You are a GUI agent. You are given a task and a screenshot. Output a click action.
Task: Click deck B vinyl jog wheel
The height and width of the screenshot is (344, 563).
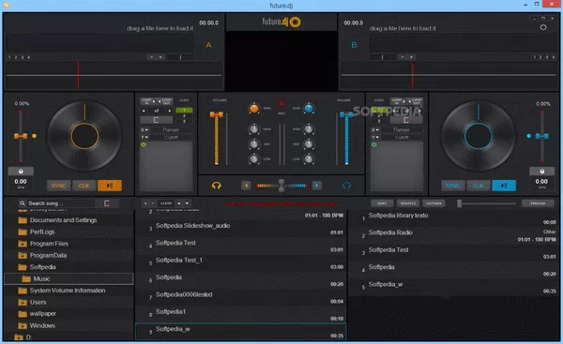coord(479,136)
